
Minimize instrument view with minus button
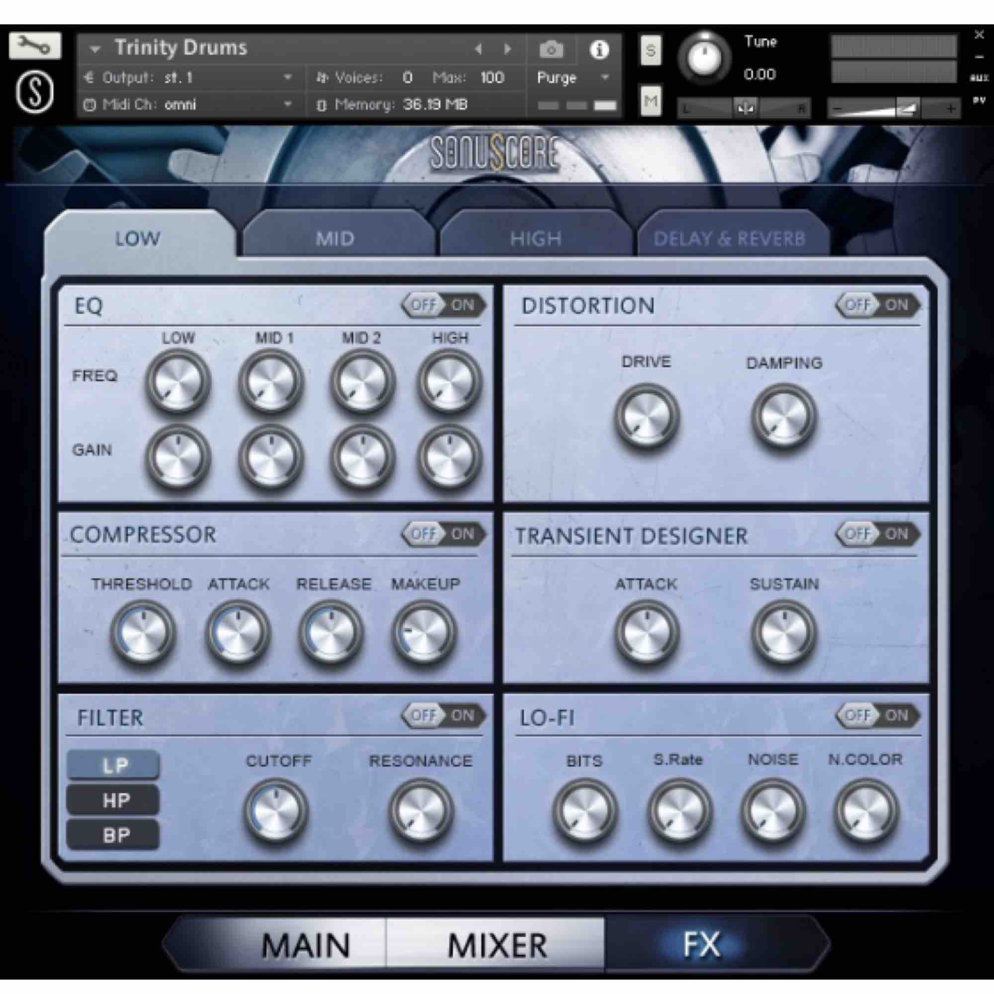(x=979, y=57)
